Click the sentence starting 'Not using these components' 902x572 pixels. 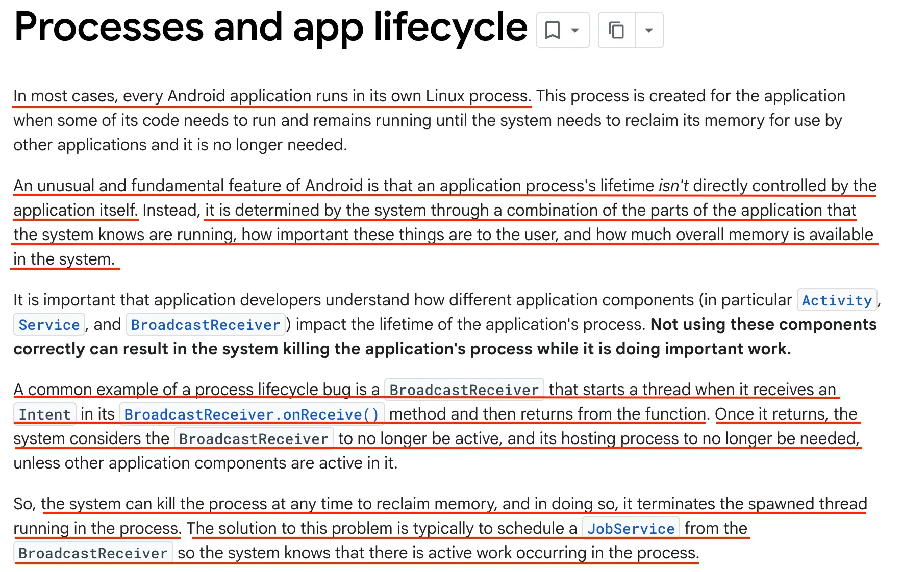(445, 336)
